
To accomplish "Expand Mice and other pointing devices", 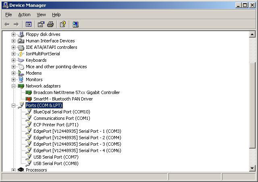I will pyautogui.click(x=13, y=67).
